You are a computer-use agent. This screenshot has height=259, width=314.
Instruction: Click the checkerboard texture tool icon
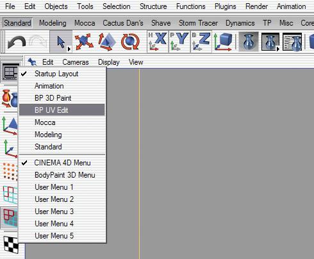(11, 244)
